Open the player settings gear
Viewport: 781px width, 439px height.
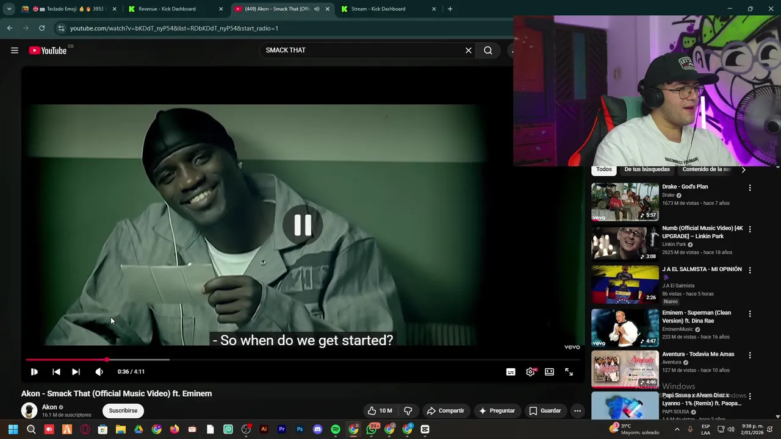coord(530,372)
